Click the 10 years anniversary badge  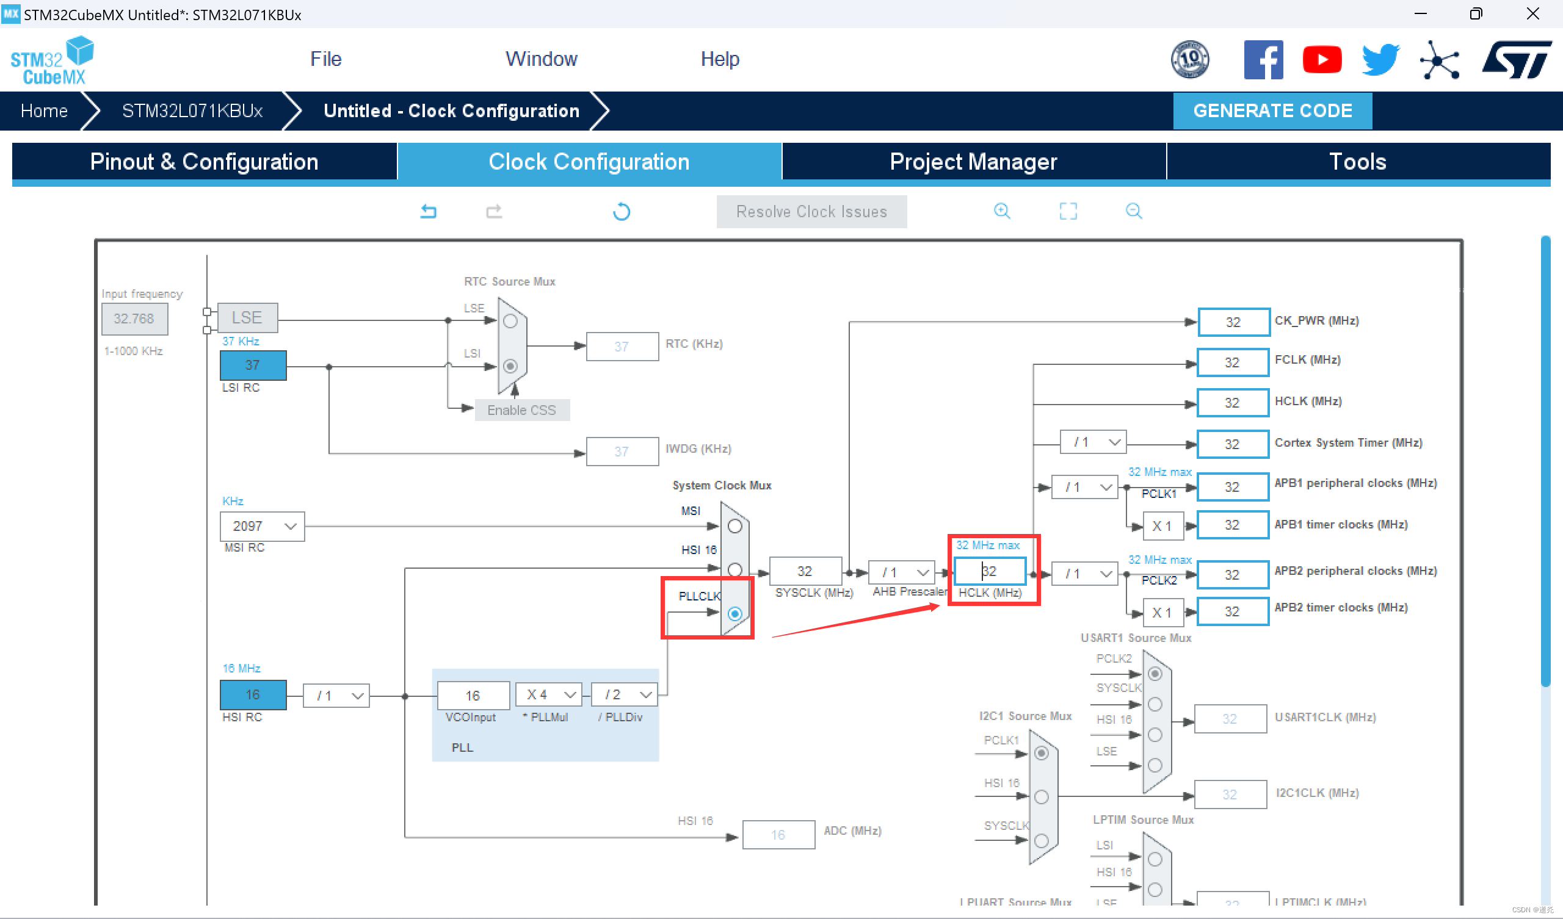coord(1189,60)
